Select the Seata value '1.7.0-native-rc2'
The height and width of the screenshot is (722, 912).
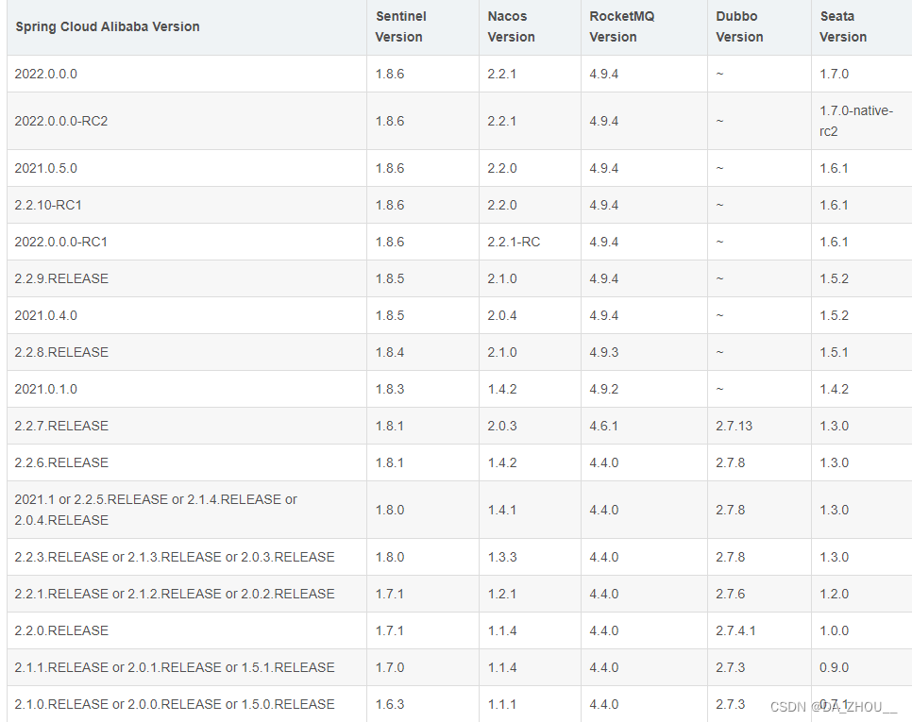pos(856,121)
